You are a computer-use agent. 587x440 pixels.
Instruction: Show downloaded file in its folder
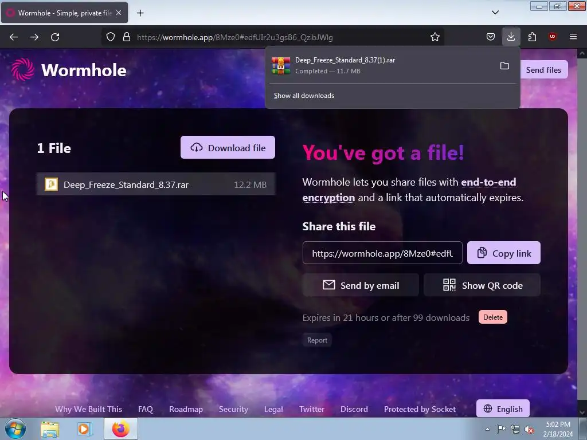click(x=504, y=66)
